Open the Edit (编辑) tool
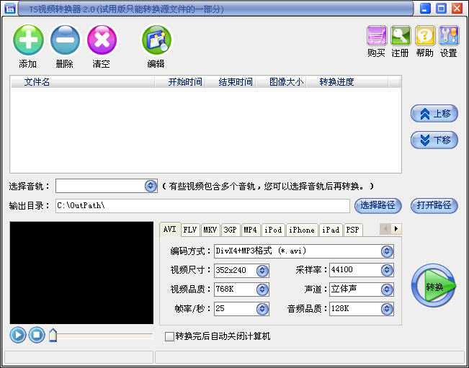This screenshot has height=368, width=469. 156,40
